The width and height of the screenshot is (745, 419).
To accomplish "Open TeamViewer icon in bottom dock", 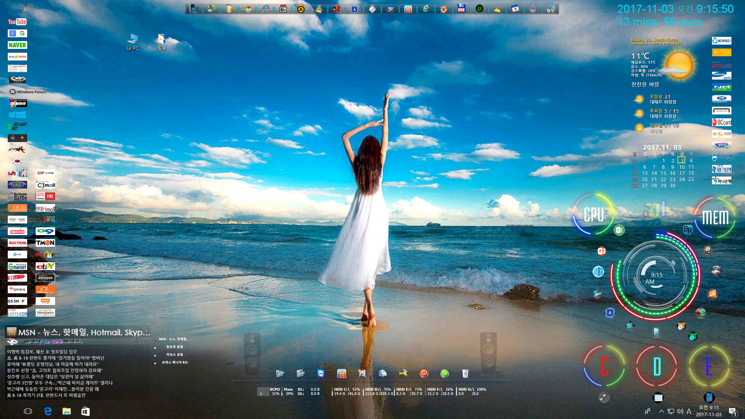I will coord(321,373).
